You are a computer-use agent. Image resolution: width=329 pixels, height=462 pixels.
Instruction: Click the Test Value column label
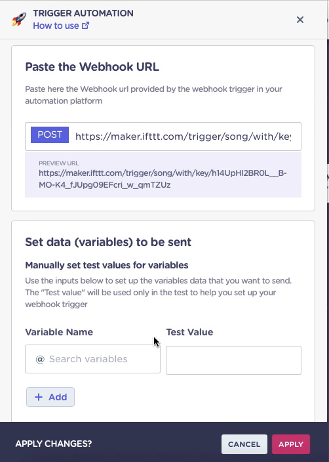pyautogui.click(x=189, y=332)
